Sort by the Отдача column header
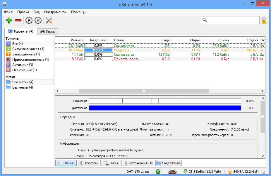The image size is (271, 176). click(245, 40)
